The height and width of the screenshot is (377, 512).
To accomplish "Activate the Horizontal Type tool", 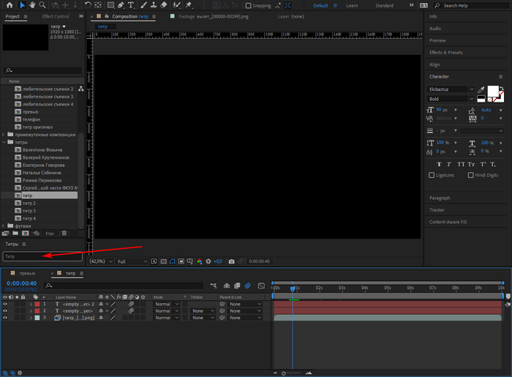I will (x=130, y=5).
